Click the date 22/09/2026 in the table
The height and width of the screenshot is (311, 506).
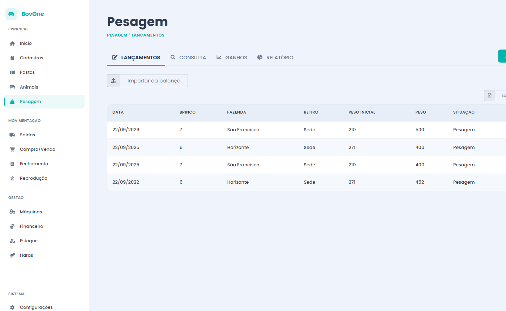coord(126,130)
